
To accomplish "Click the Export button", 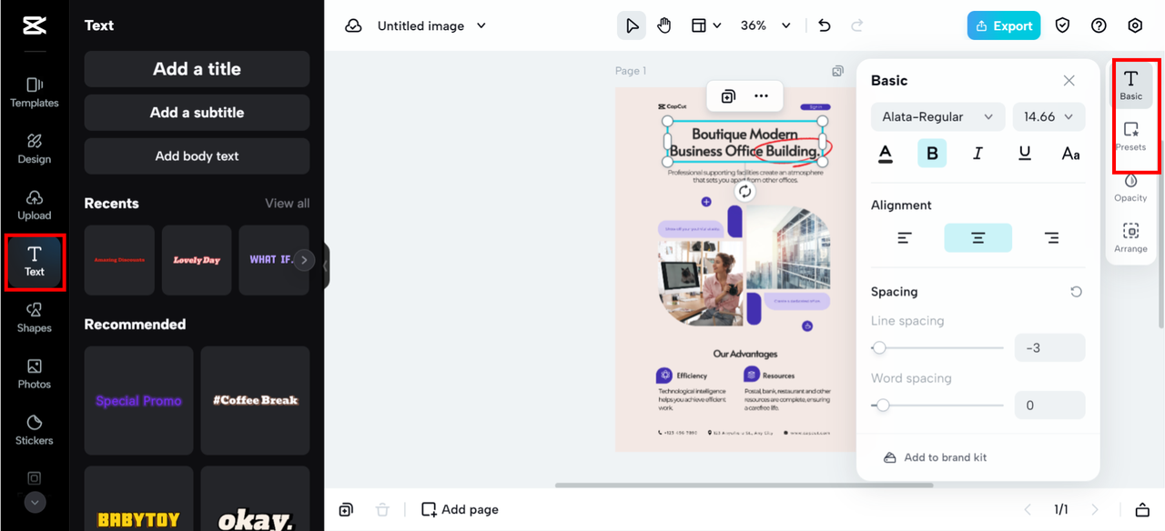I will point(1004,25).
